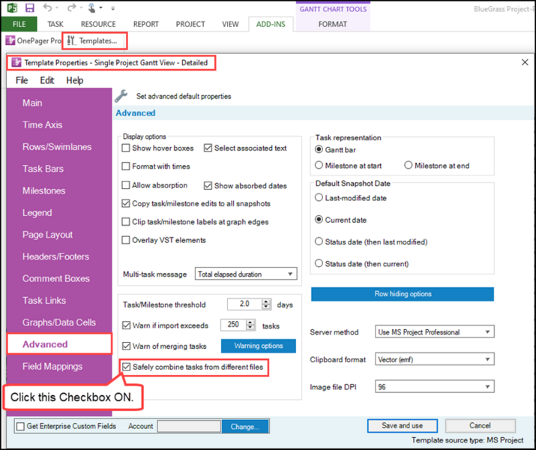Open the Page Layout page
The width and height of the screenshot is (536, 450).
click(x=47, y=235)
